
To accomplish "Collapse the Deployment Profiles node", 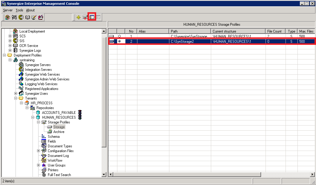I will (4, 55).
